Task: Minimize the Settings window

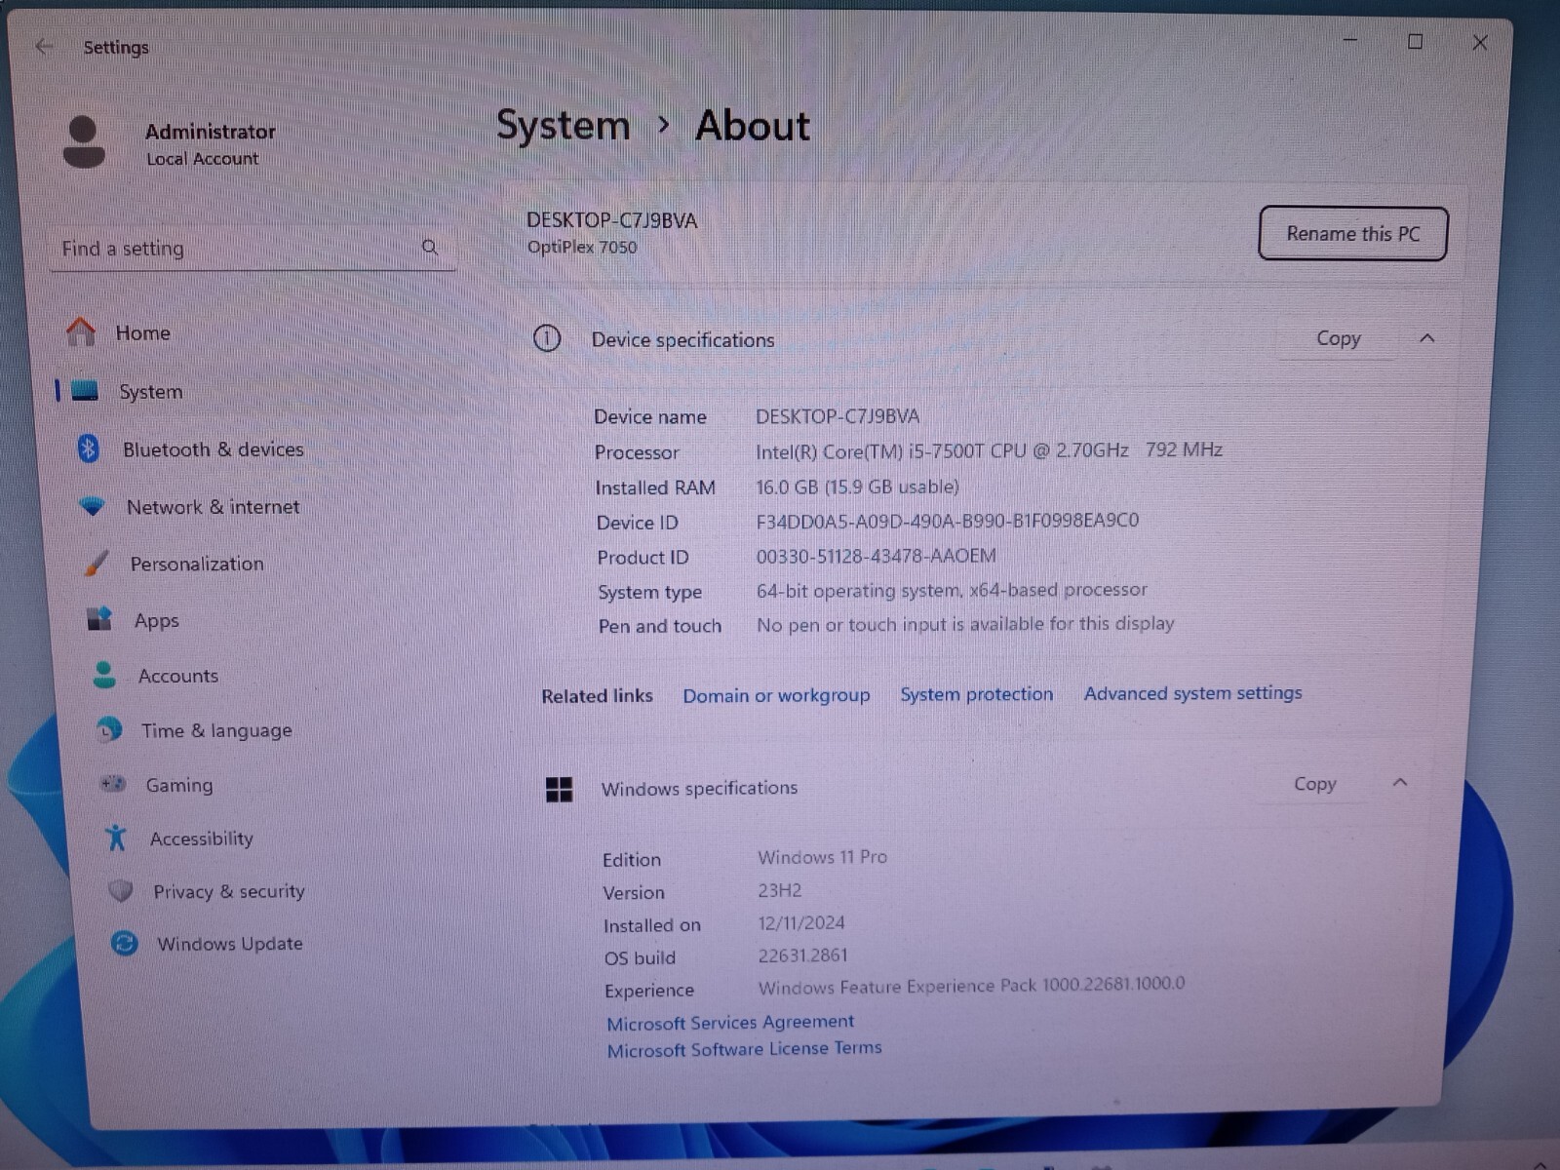Action: [1350, 41]
